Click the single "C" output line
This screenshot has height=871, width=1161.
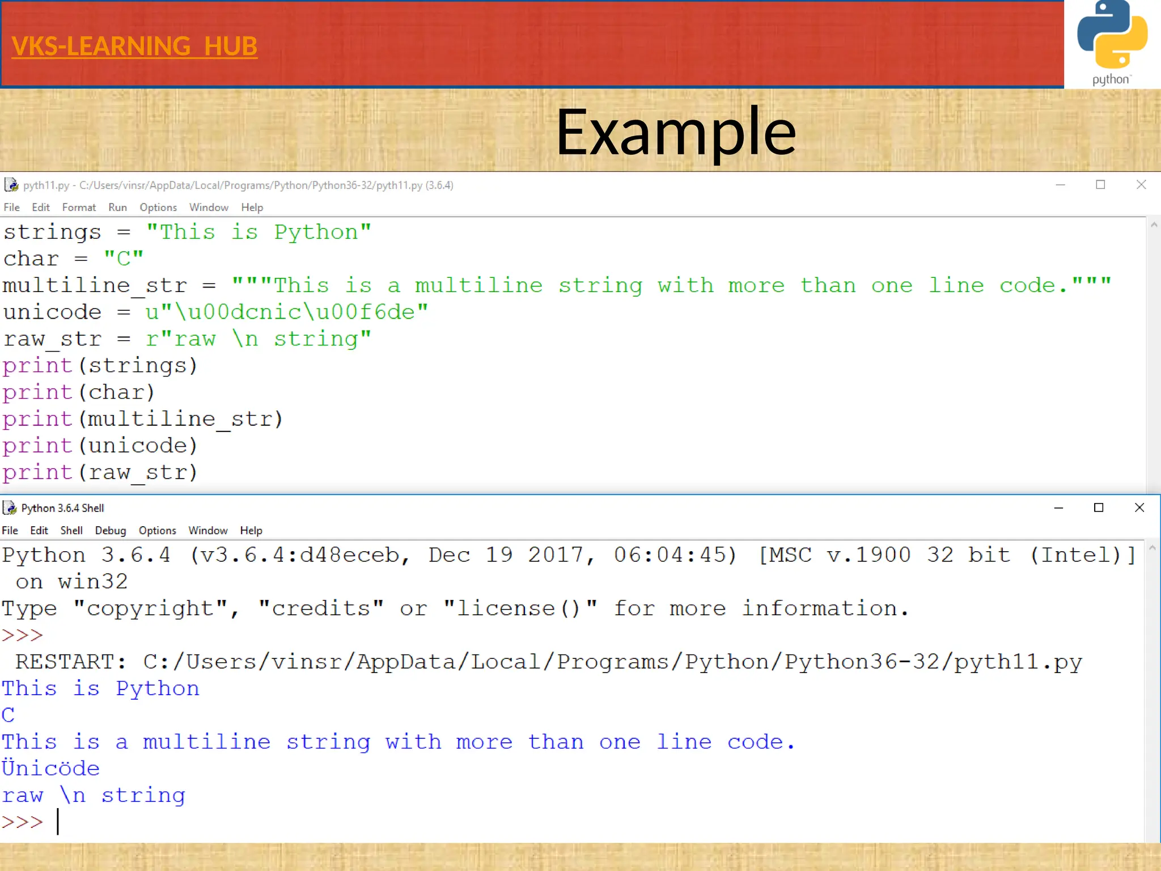click(x=8, y=716)
